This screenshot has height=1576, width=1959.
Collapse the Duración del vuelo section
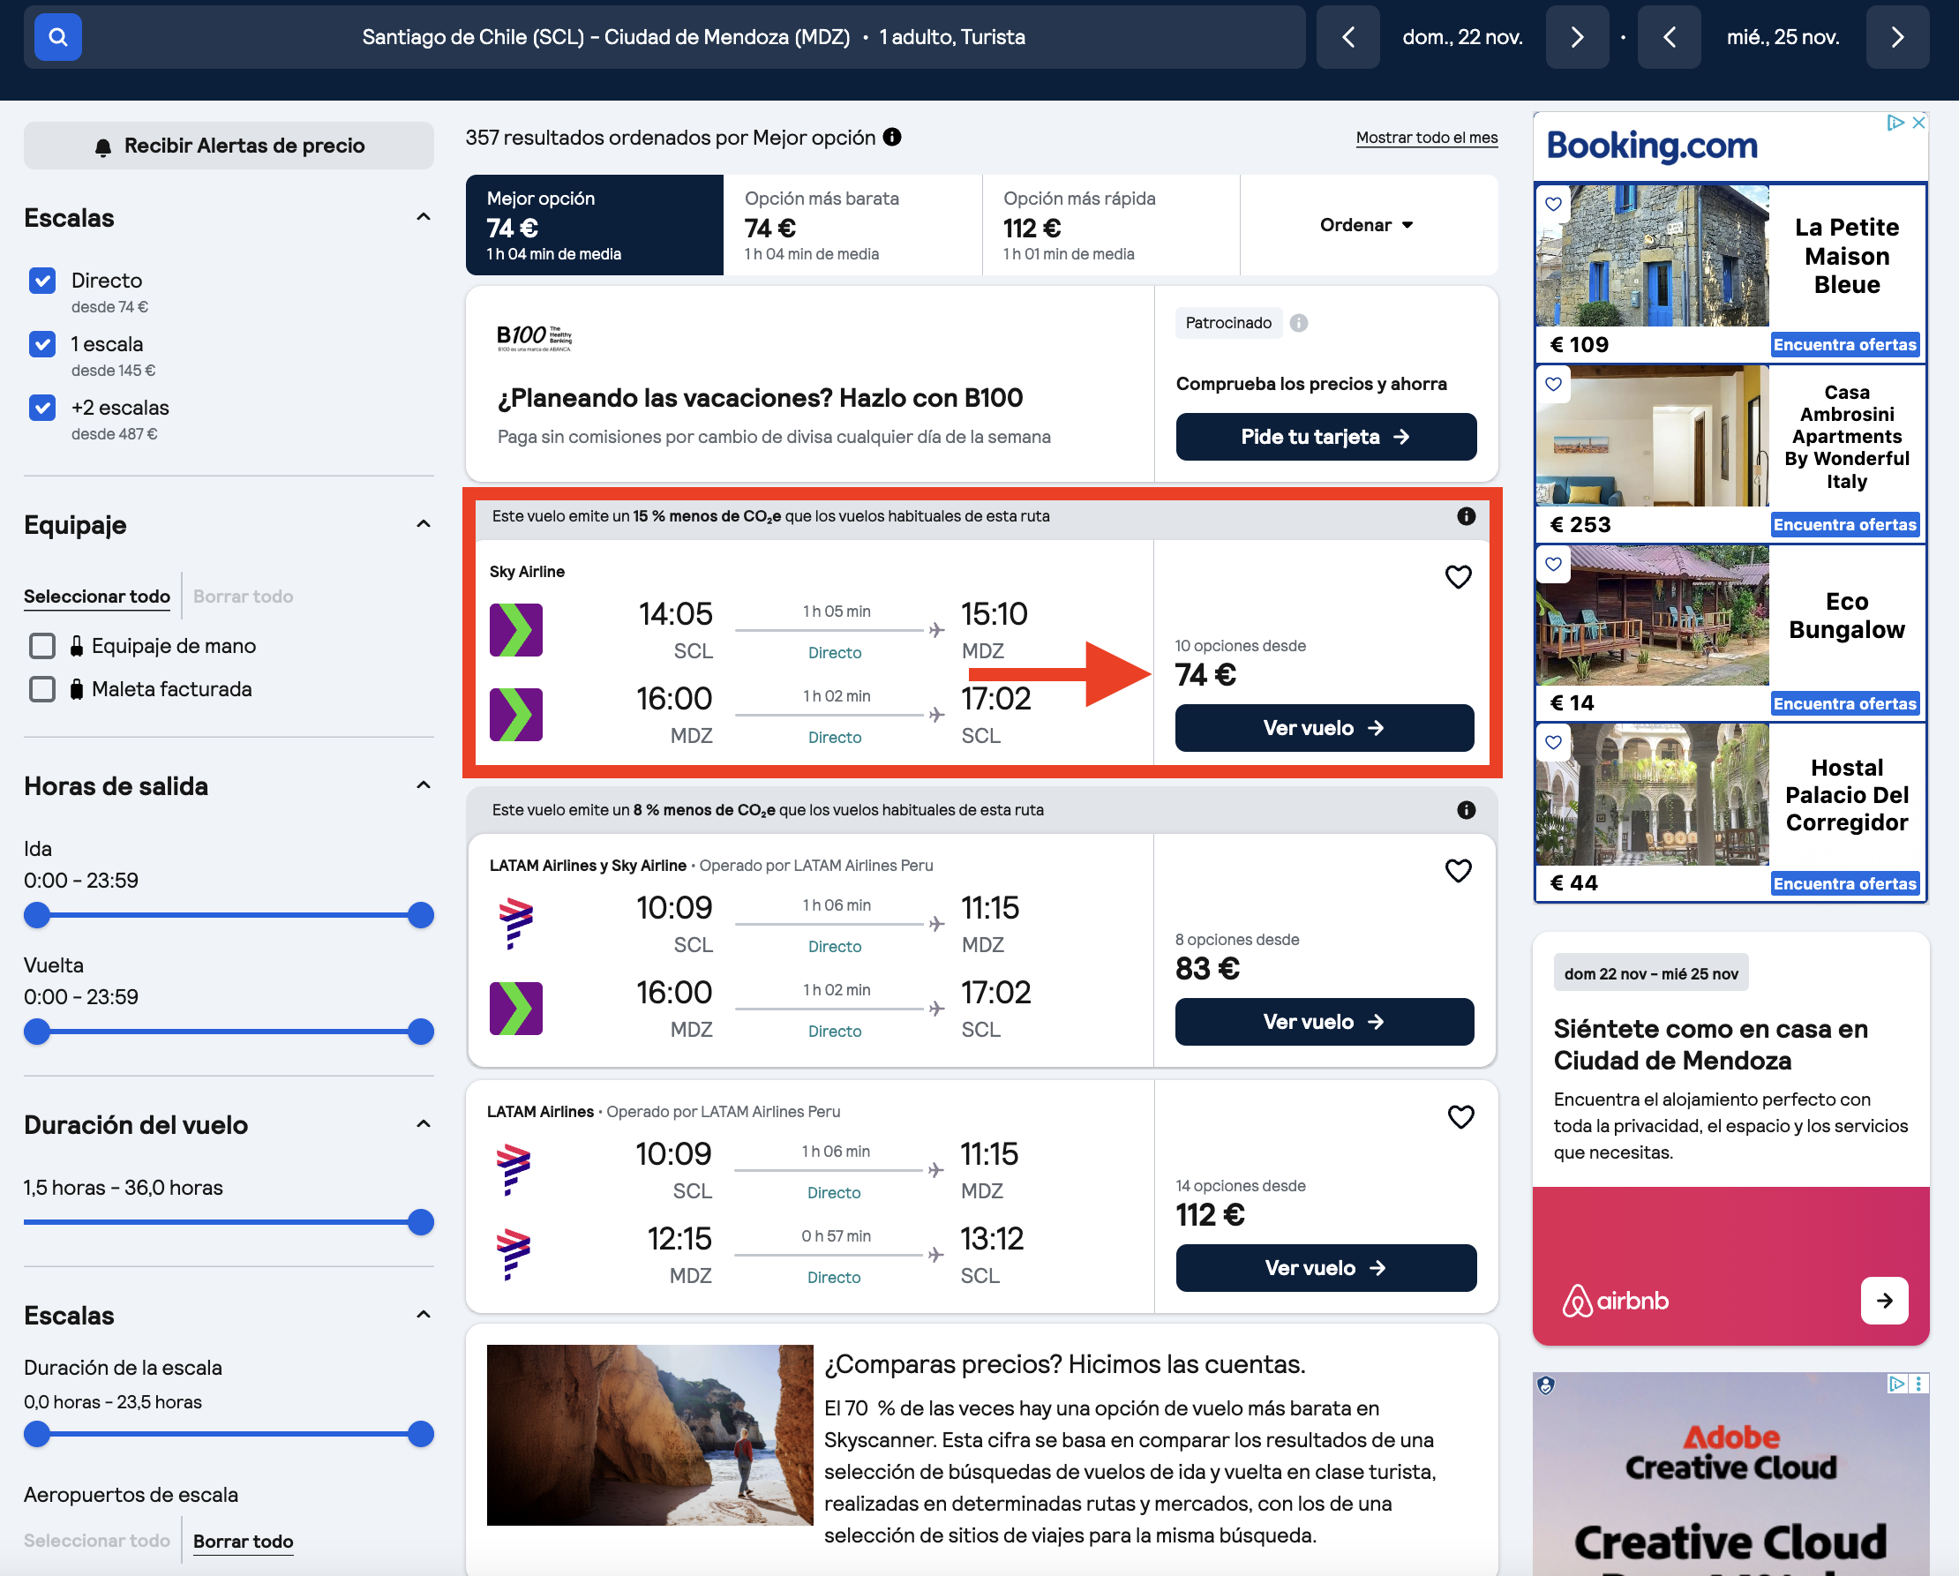[423, 1124]
